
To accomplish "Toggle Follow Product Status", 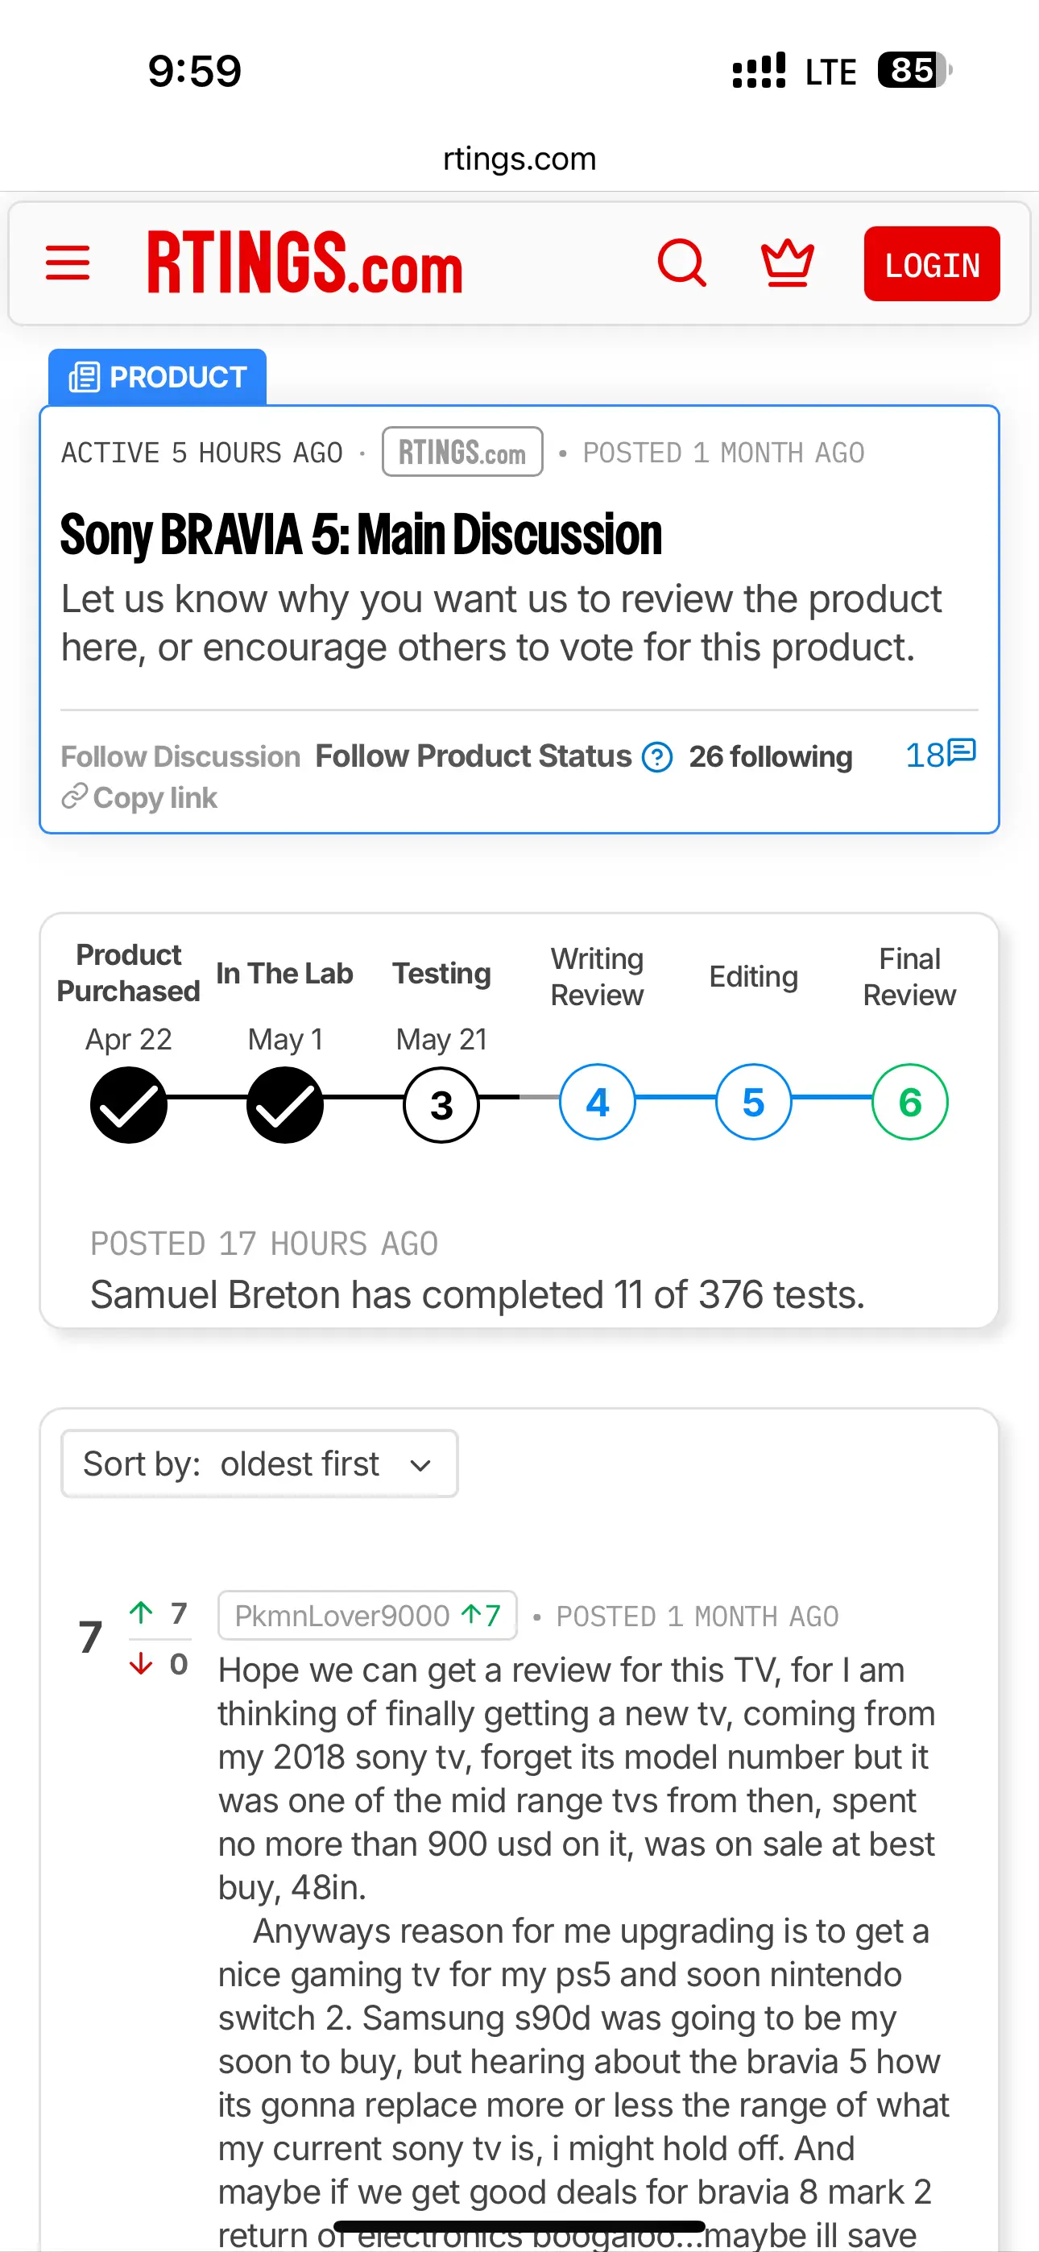I will pyautogui.click(x=473, y=756).
